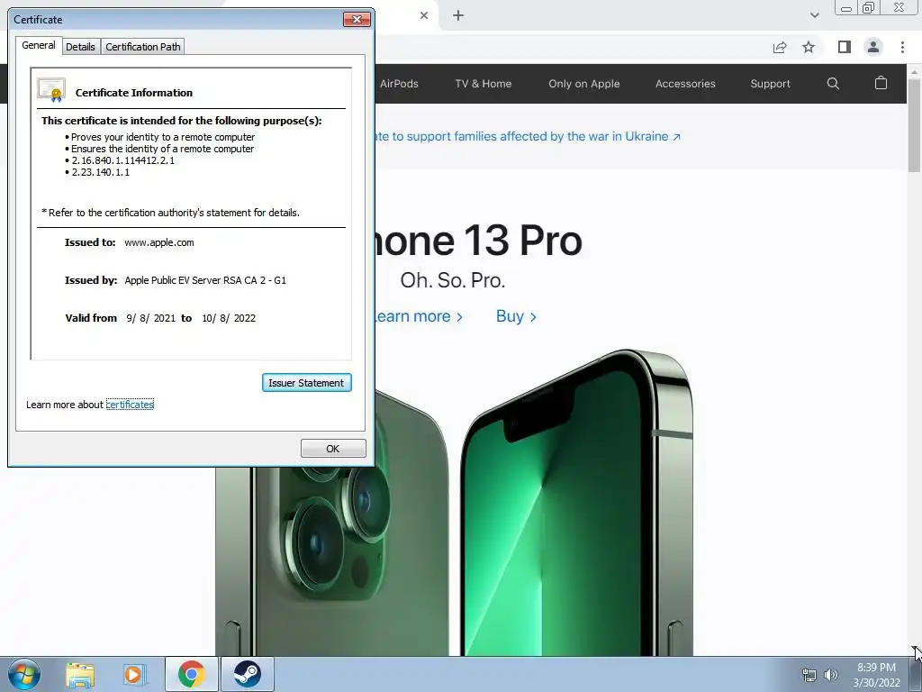Open Only on Apple nav item
The image size is (922, 692).
pos(583,84)
